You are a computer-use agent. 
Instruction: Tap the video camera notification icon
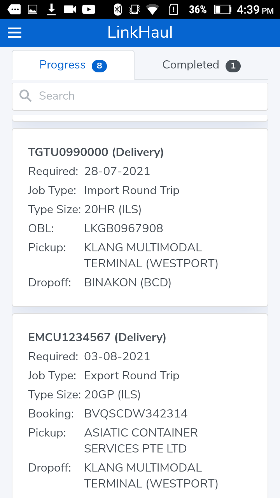coord(70,9)
